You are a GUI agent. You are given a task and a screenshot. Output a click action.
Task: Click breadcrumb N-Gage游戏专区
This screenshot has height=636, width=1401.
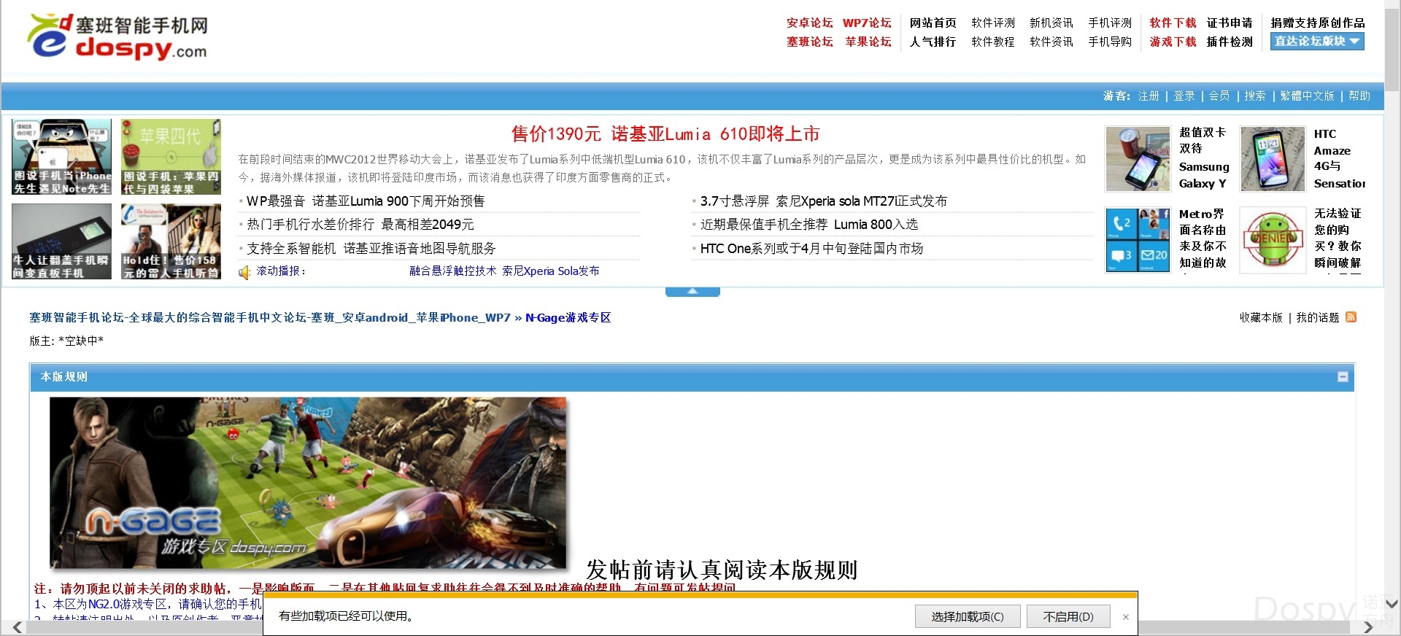click(x=568, y=318)
